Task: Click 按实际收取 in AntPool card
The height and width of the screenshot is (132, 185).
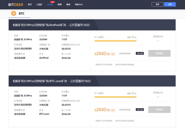Action: coord(20,58)
